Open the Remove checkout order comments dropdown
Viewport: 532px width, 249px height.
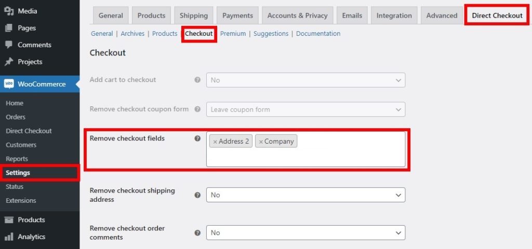[305, 233]
